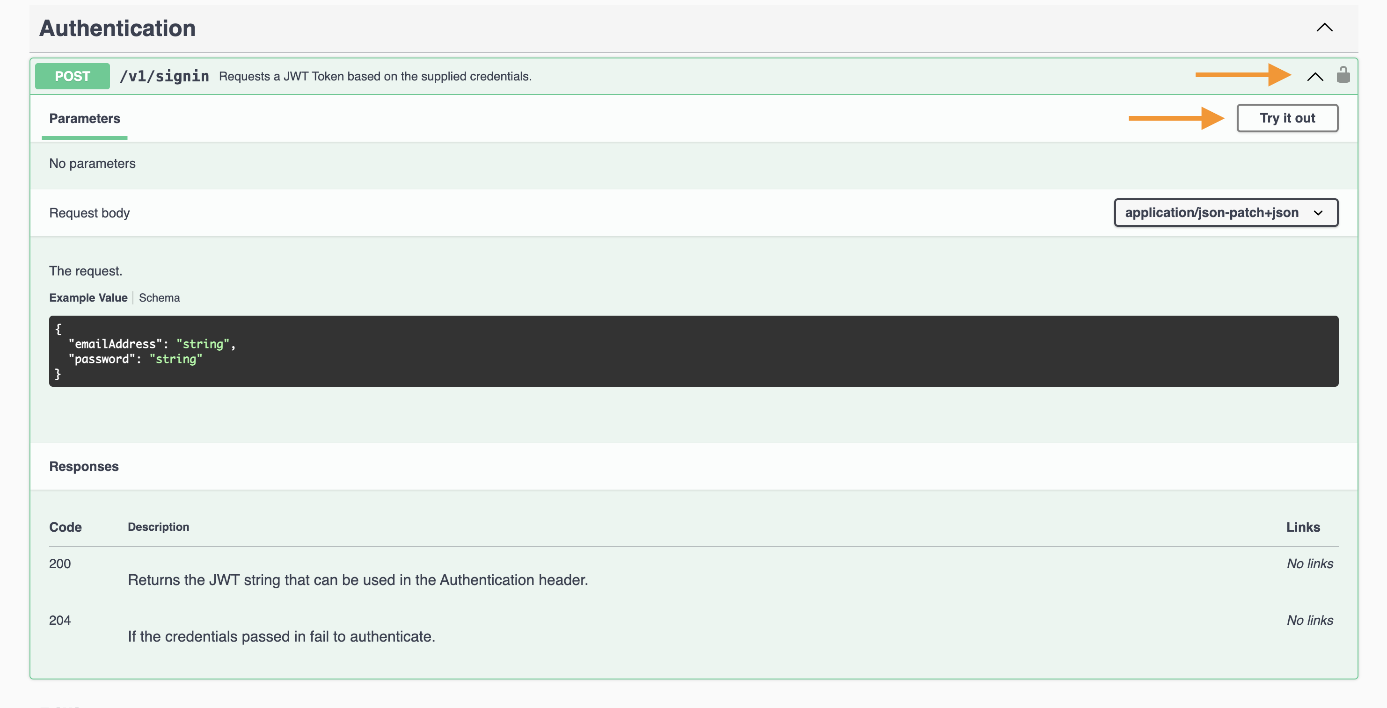Click the open padlock authorization icon
This screenshot has height=708, width=1387.
pyautogui.click(x=1343, y=75)
